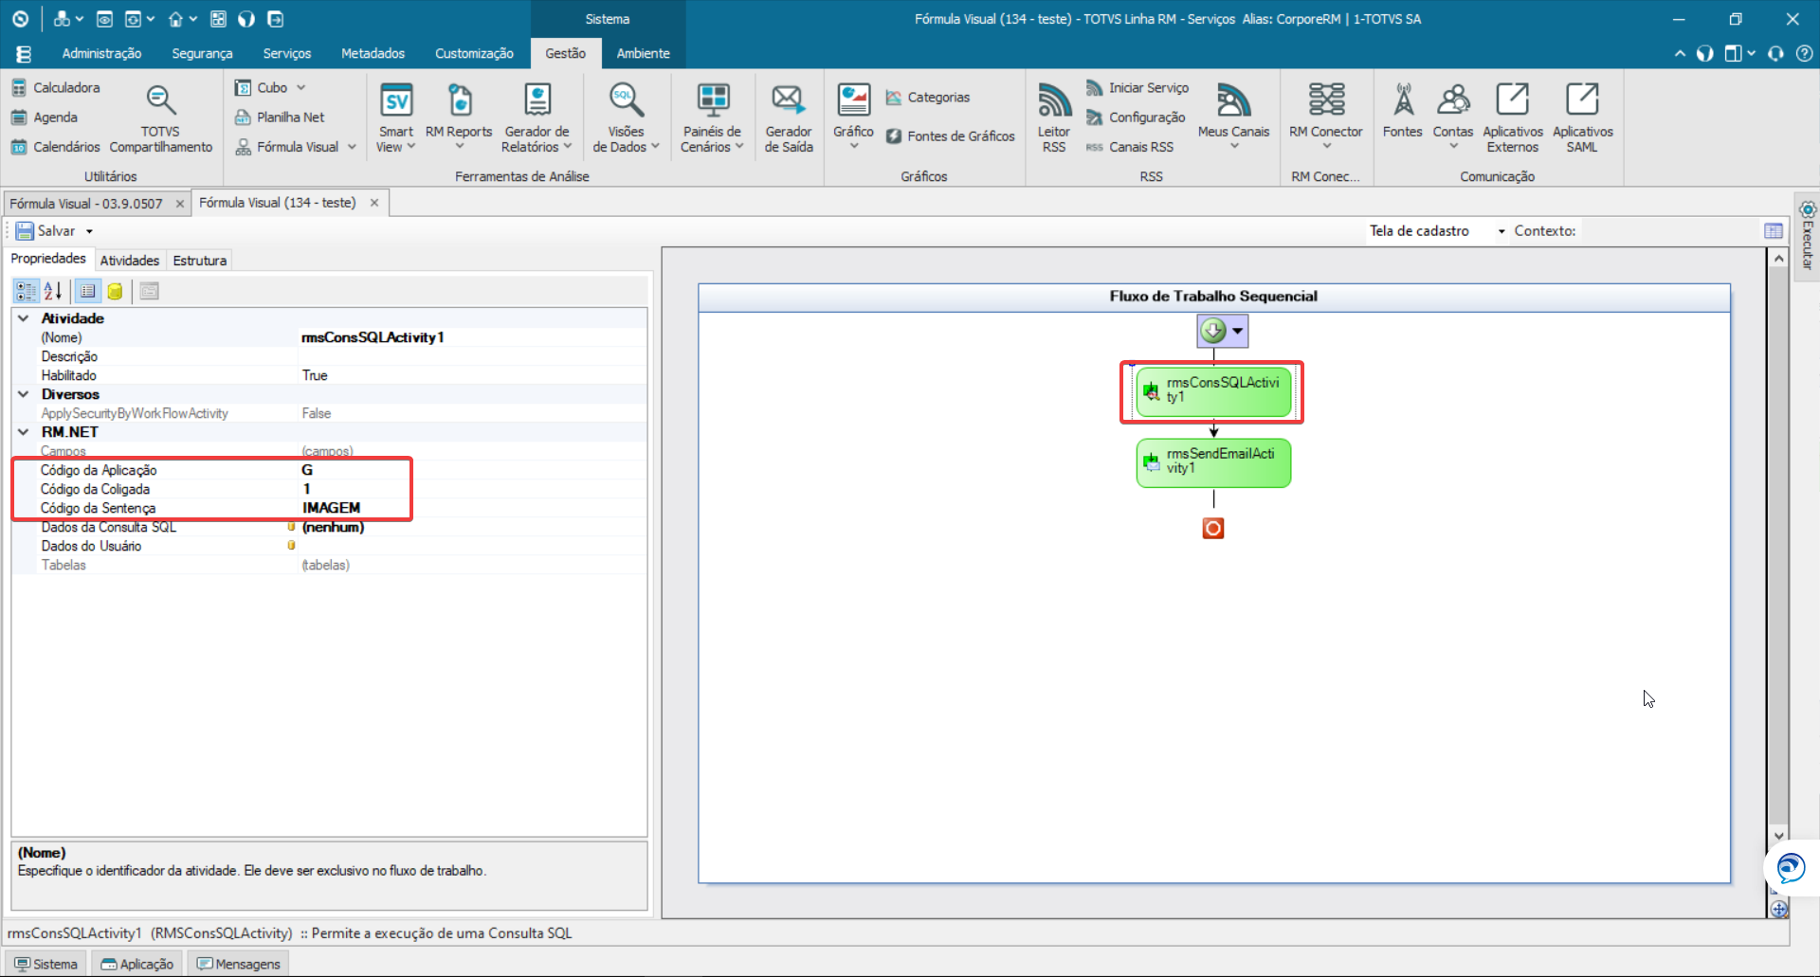1820x977 pixels.
Task: Click Iniciar Serviço in RSS group
Action: pos(1137,88)
